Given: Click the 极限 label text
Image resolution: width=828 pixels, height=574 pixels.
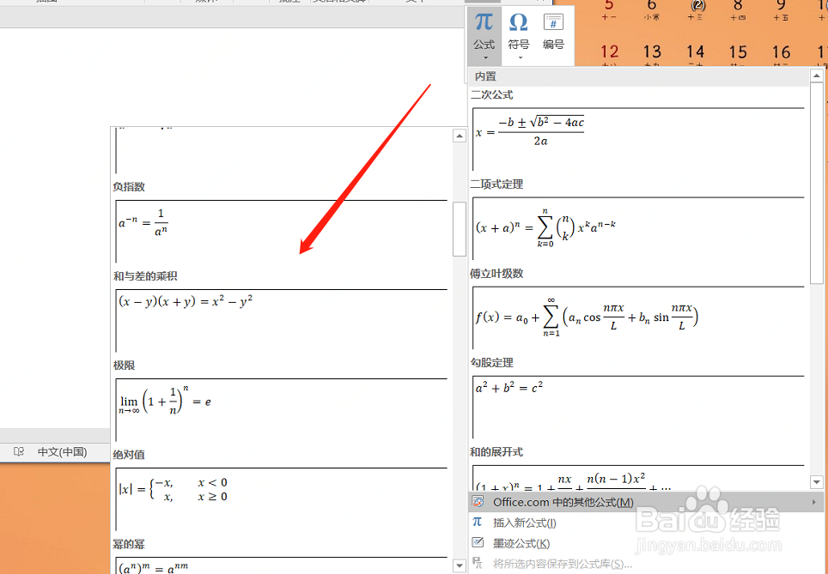Looking at the screenshot, I should point(124,366).
